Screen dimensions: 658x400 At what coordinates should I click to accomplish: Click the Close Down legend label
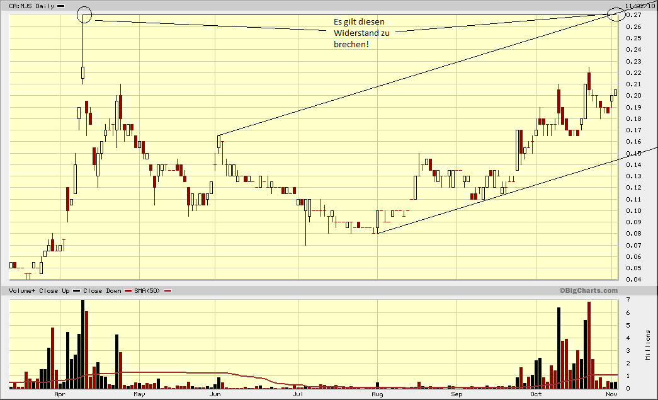(102, 291)
